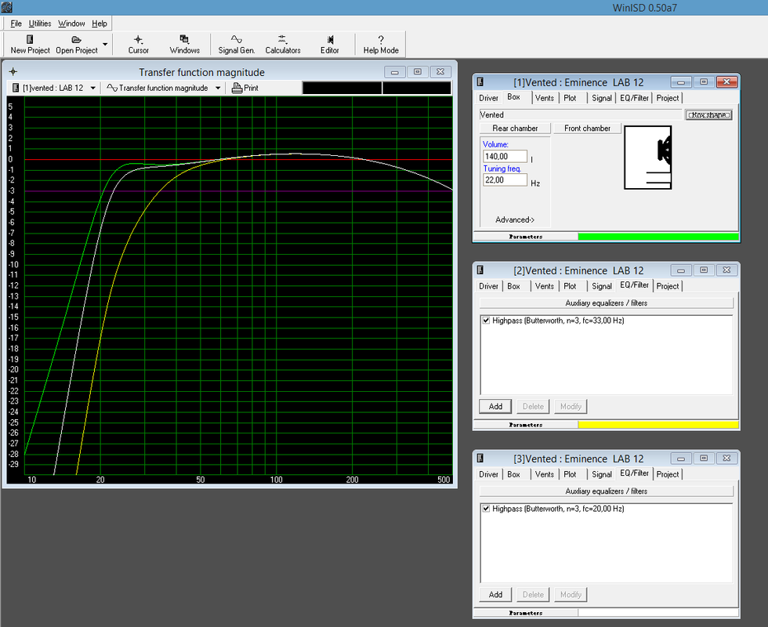
Task: Open the Utilities menu
Action: 40,24
